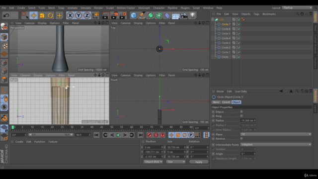Toggle Circle.3 visibility checkmark
This screenshot has width=318, height=179.
tap(239, 43)
